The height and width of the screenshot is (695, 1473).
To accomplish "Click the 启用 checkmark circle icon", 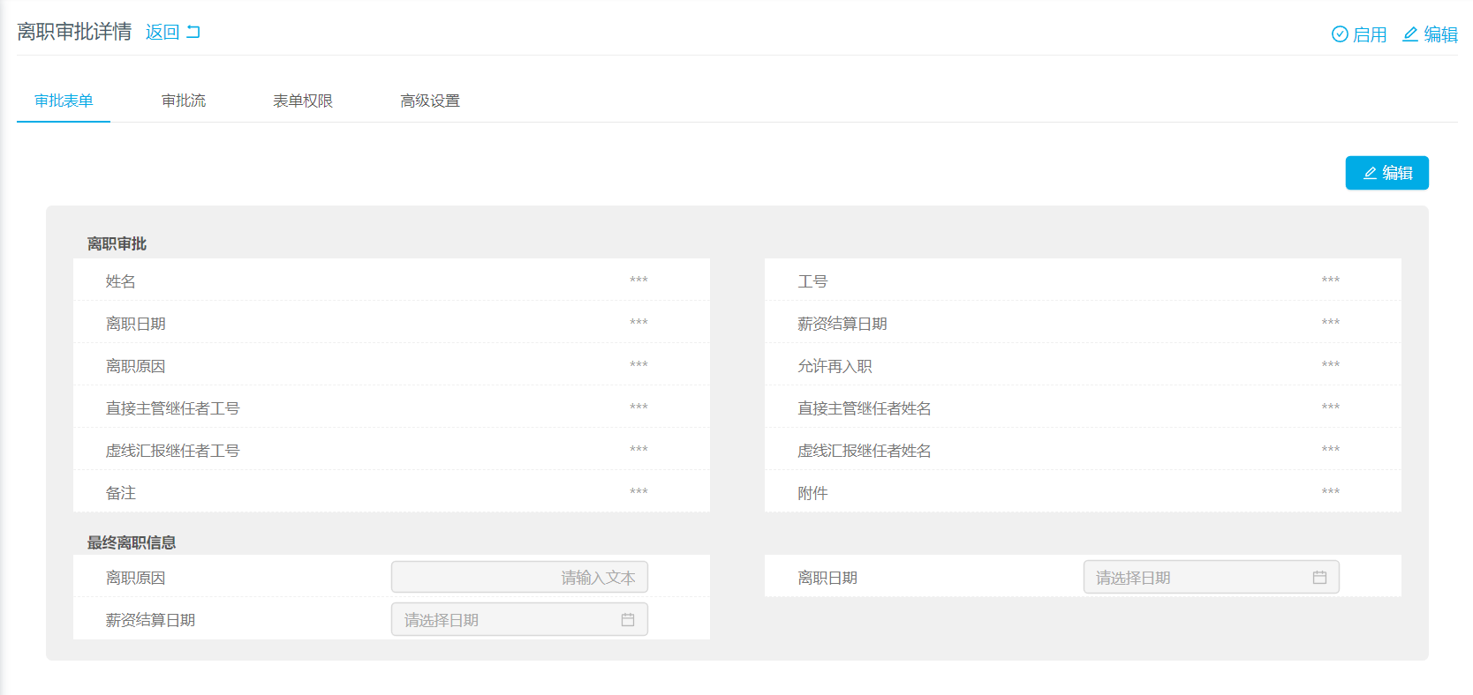I will (x=1339, y=34).
